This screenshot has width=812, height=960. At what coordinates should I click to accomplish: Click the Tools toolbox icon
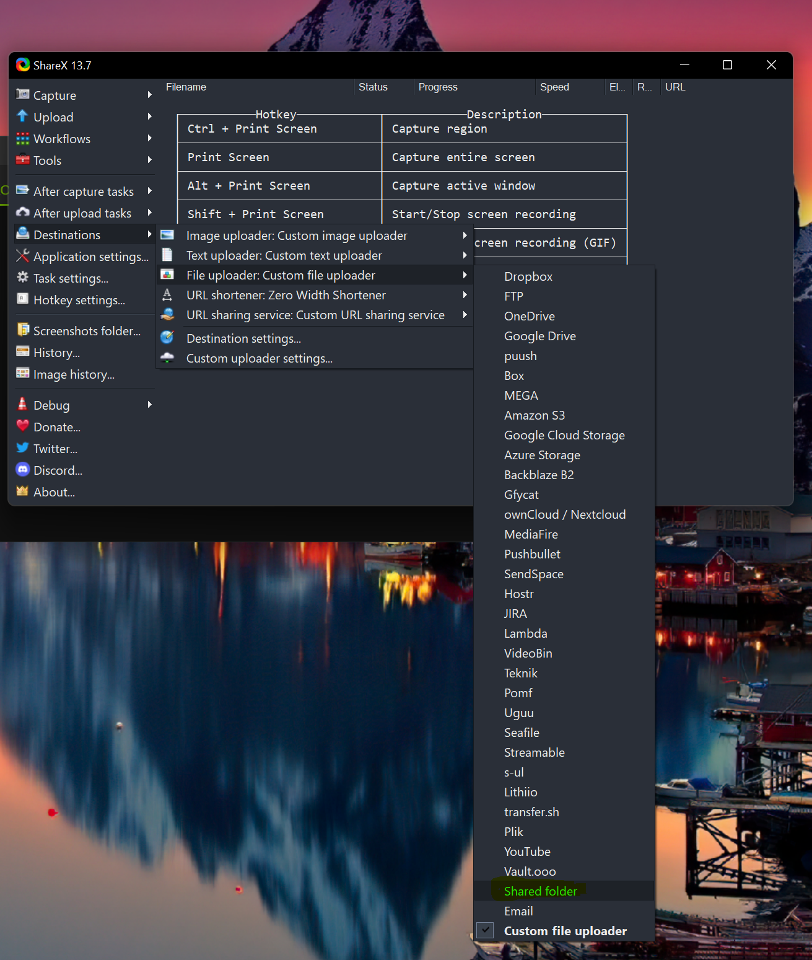[22, 160]
